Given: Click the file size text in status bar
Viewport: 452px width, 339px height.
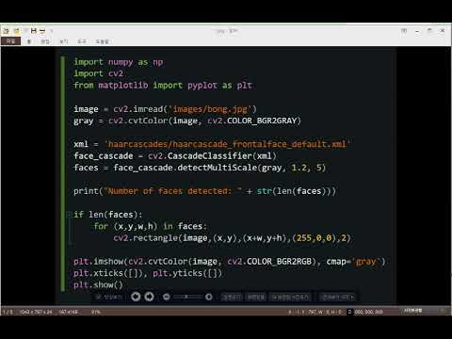Looking at the screenshot, I should pos(68,312).
